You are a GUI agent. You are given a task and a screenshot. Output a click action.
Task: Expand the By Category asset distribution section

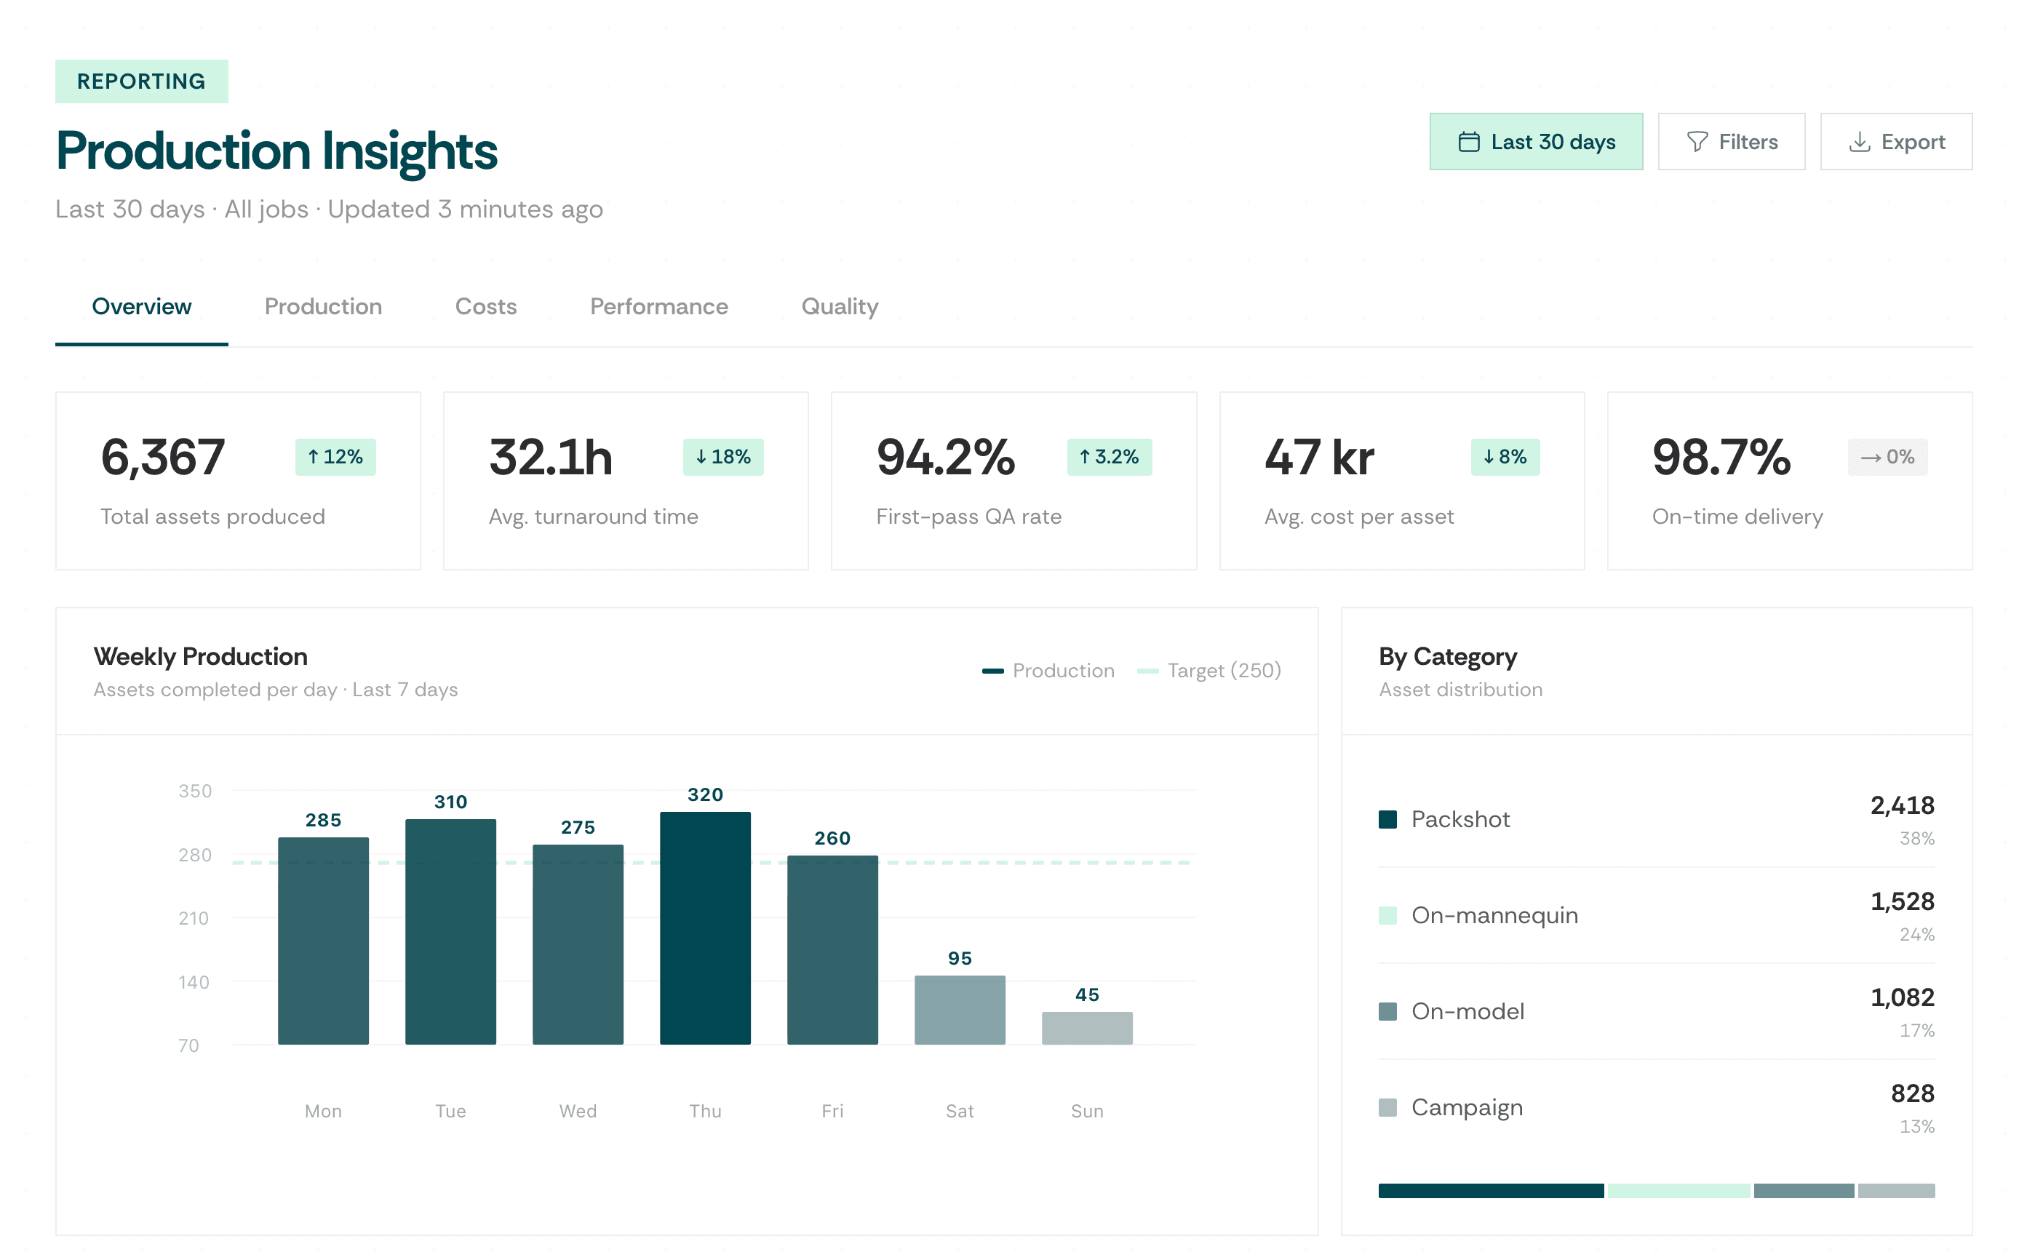1448,656
